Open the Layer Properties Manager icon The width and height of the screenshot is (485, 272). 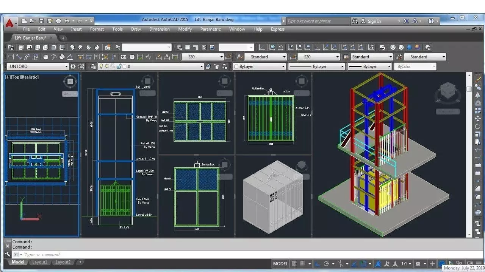click(x=94, y=66)
